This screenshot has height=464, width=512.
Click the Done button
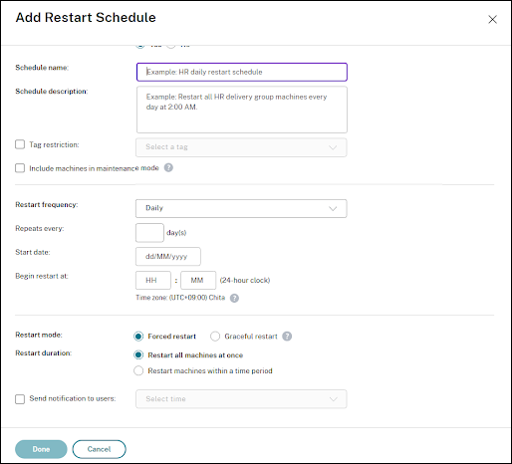click(41, 449)
